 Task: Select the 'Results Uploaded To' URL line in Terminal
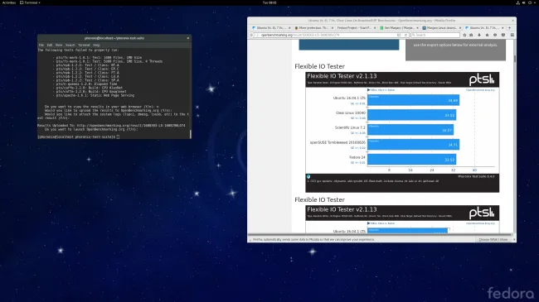(111, 125)
